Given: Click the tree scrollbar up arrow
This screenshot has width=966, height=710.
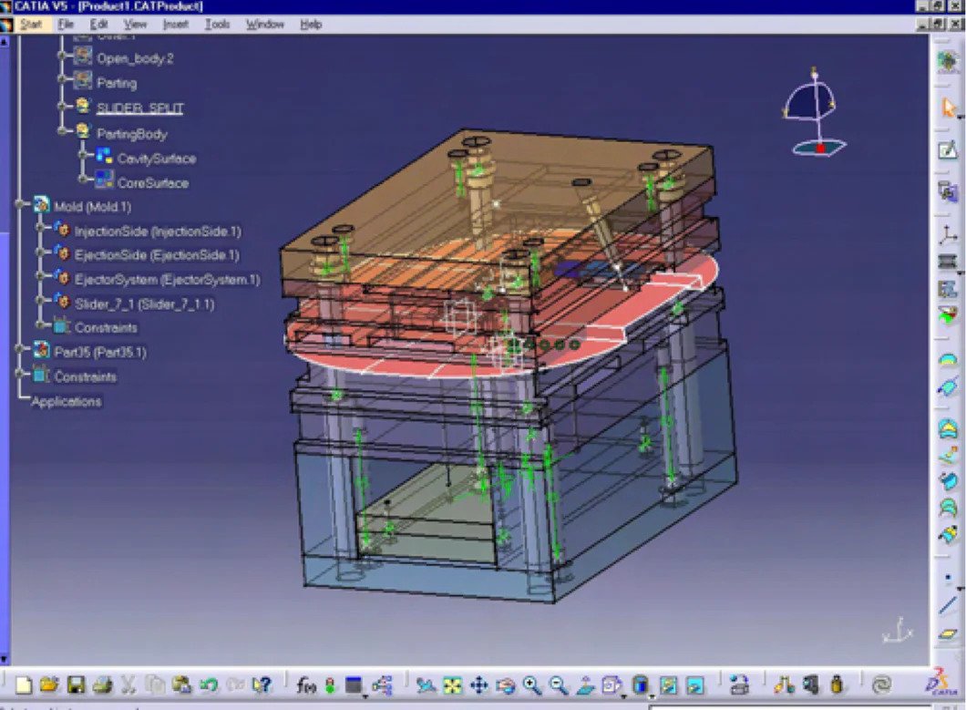Looking at the screenshot, I should tap(4, 42).
